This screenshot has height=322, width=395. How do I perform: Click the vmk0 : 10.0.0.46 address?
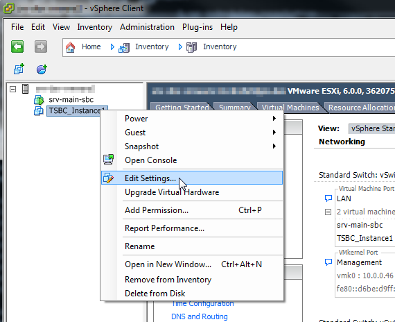point(365,276)
